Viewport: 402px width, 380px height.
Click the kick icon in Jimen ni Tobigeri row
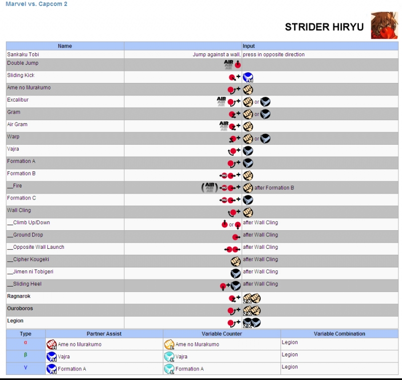tap(236, 274)
